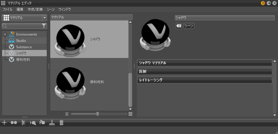Click the Material Editor window grid icon
The width and height of the screenshot is (278, 134).
point(3,3)
